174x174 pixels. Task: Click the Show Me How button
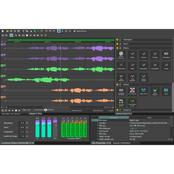click(80, 31)
